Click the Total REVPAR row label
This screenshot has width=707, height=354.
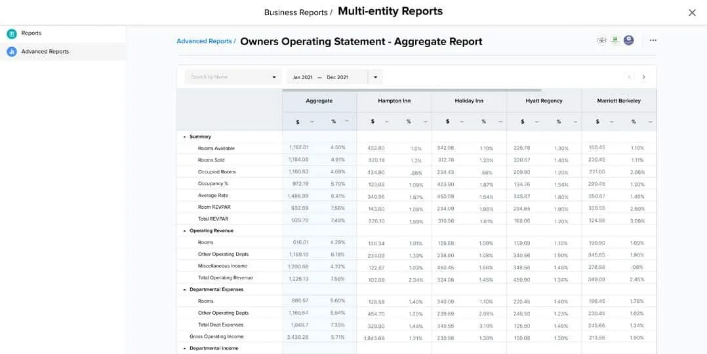(x=212, y=219)
